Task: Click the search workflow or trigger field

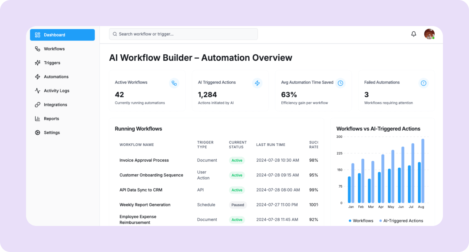Action: pos(183,34)
